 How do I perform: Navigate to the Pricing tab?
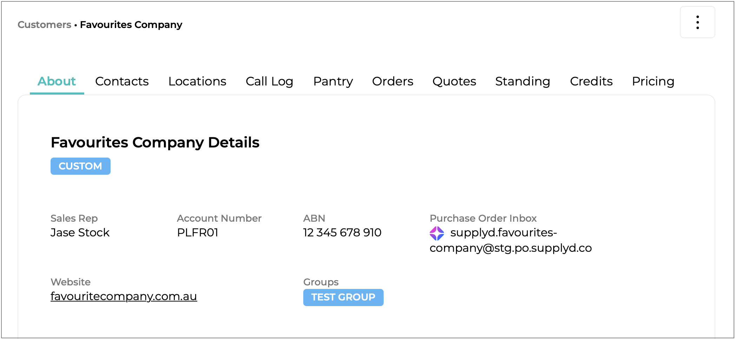click(653, 81)
